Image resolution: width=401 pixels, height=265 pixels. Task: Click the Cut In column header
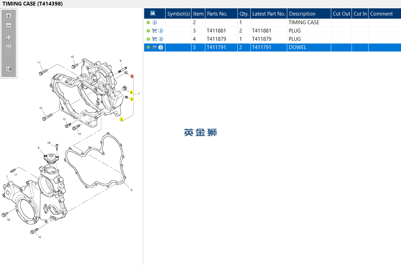pyautogui.click(x=360, y=13)
